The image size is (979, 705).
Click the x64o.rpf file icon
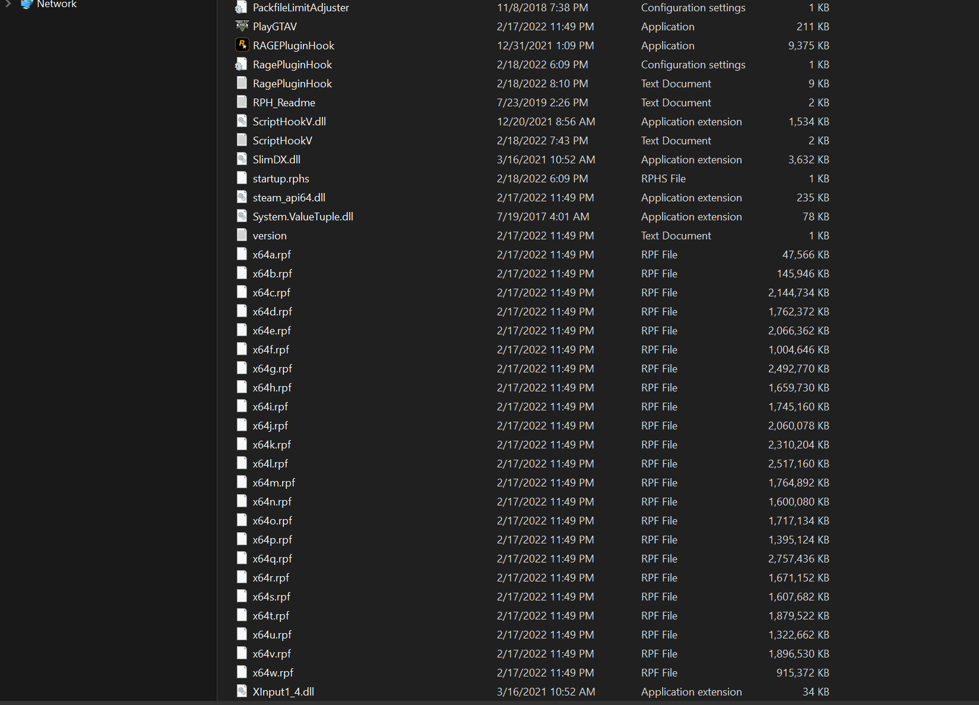tap(242, 520)
